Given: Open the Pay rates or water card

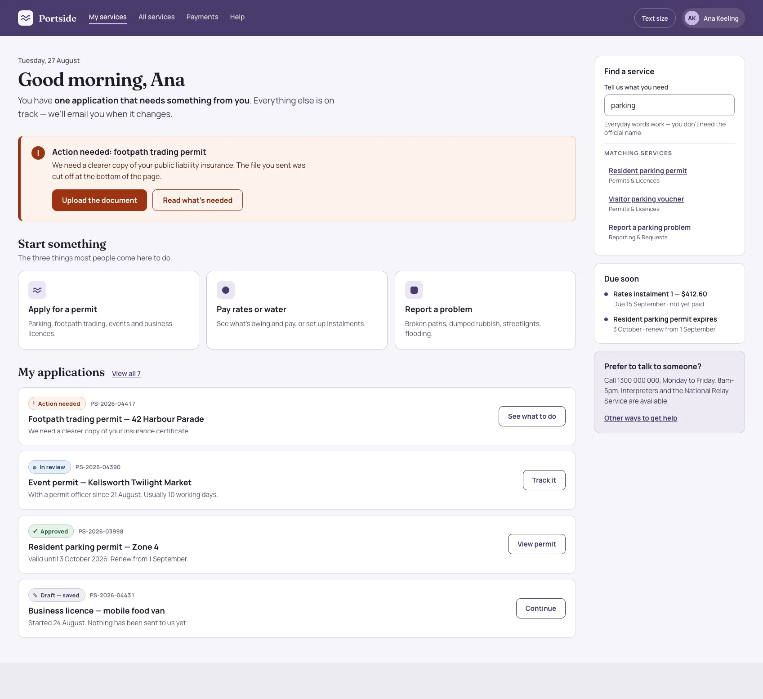Looking at the screenshot, I should point(297,310).
